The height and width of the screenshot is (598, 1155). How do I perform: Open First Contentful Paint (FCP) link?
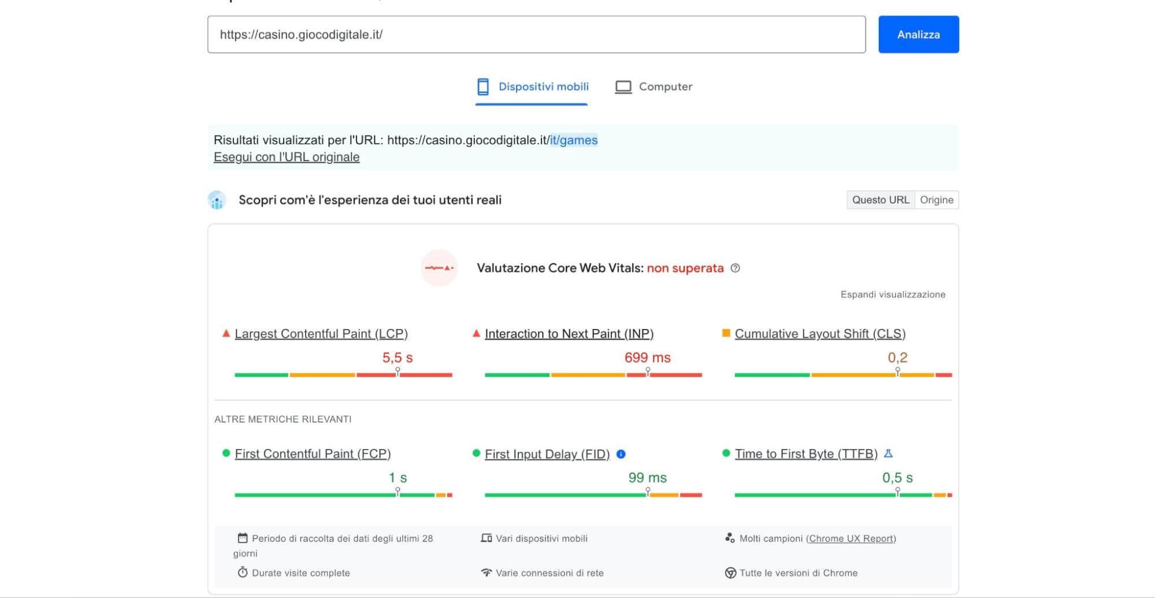tap(313, 454)
